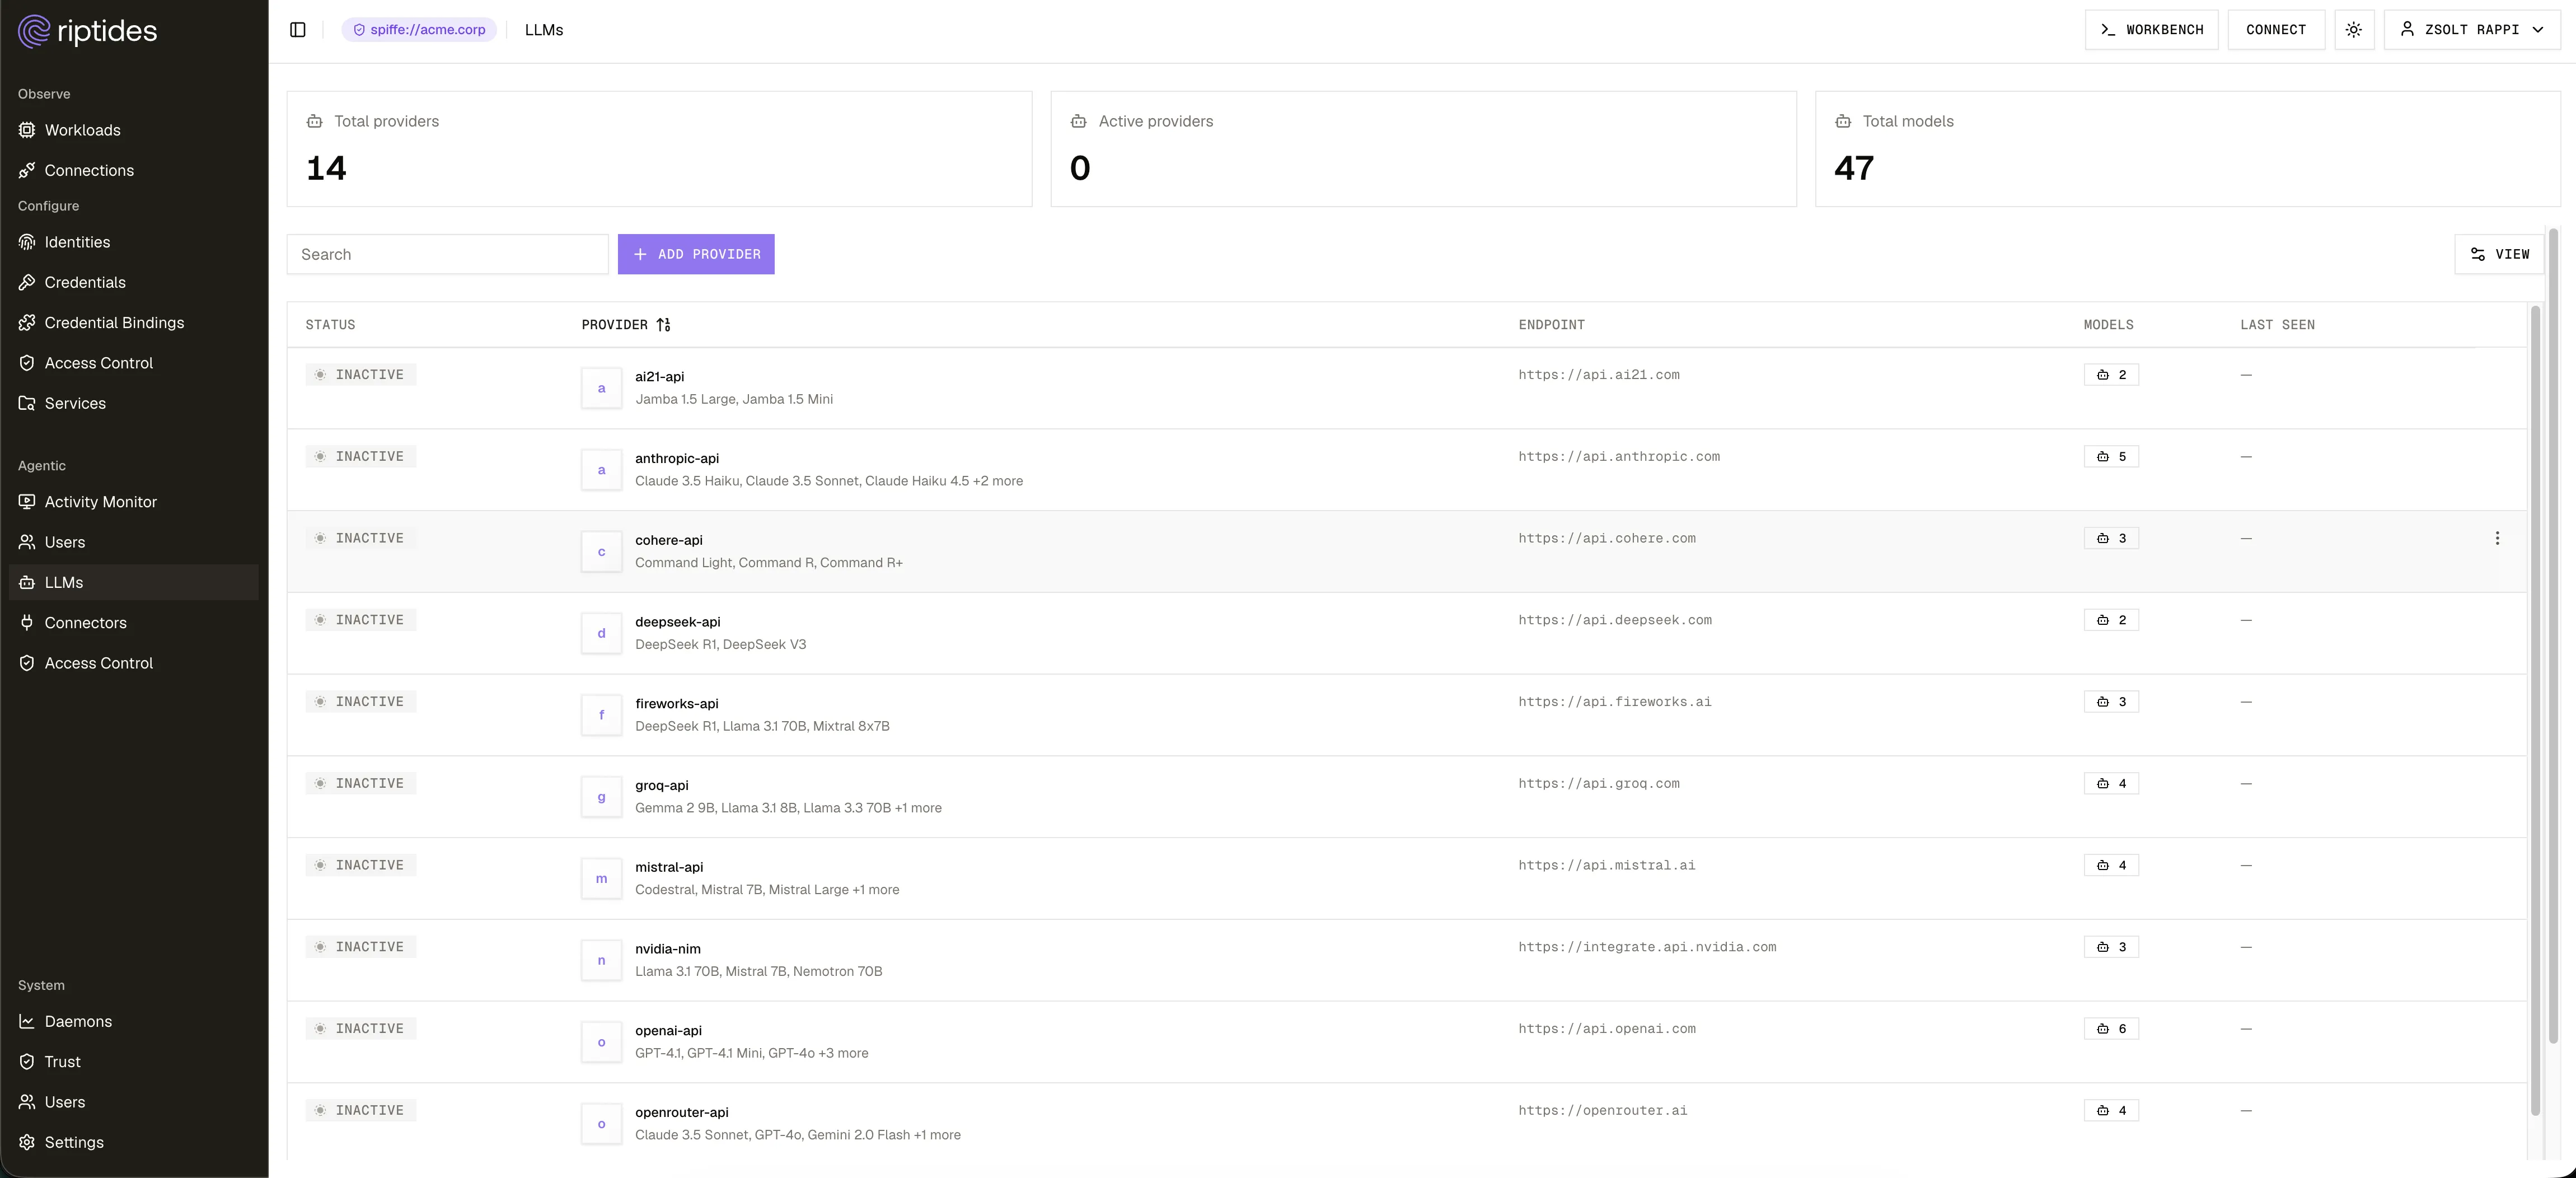This screenshot has width=2576, height=1178.
Task: Sort by the Provider column
Action: (x=626, y=325)
